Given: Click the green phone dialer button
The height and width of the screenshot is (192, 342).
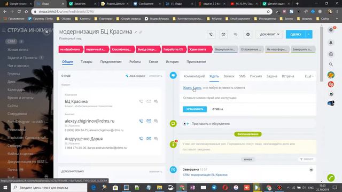Looking at the screenshot, I should point(331,178).
